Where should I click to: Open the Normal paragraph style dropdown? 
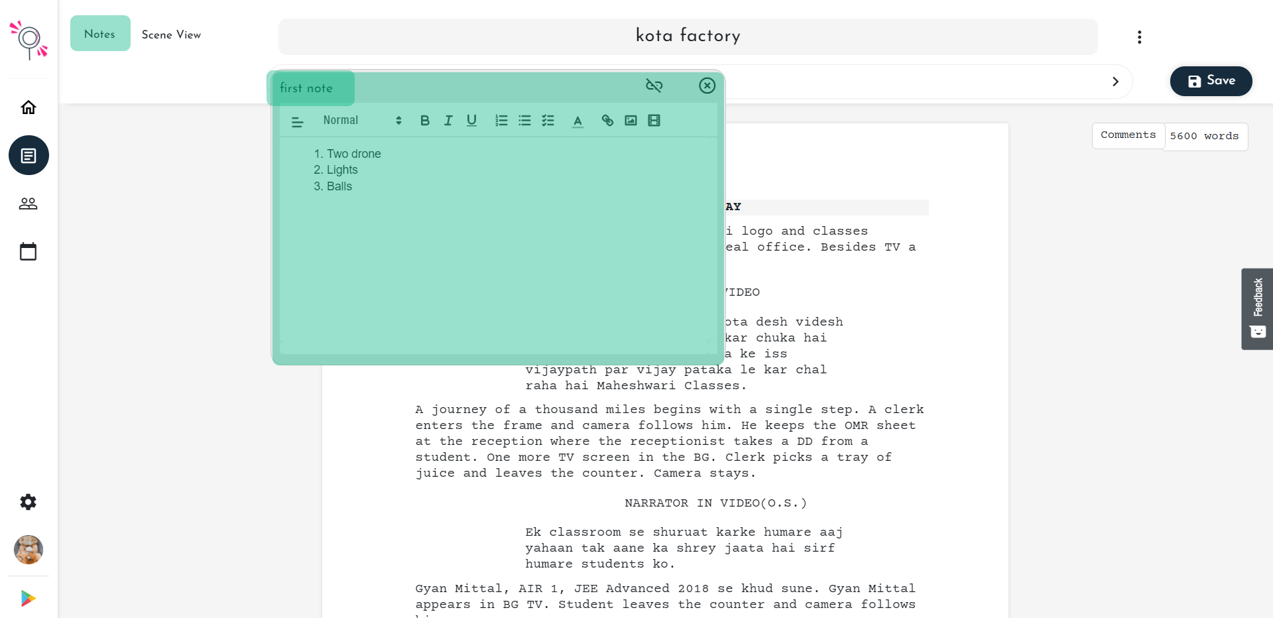tap(361, 120)
